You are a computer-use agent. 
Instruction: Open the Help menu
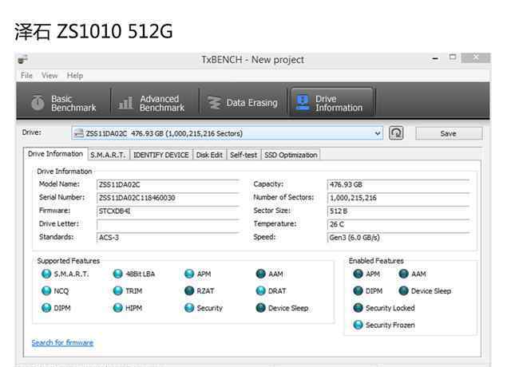[75, 76]
